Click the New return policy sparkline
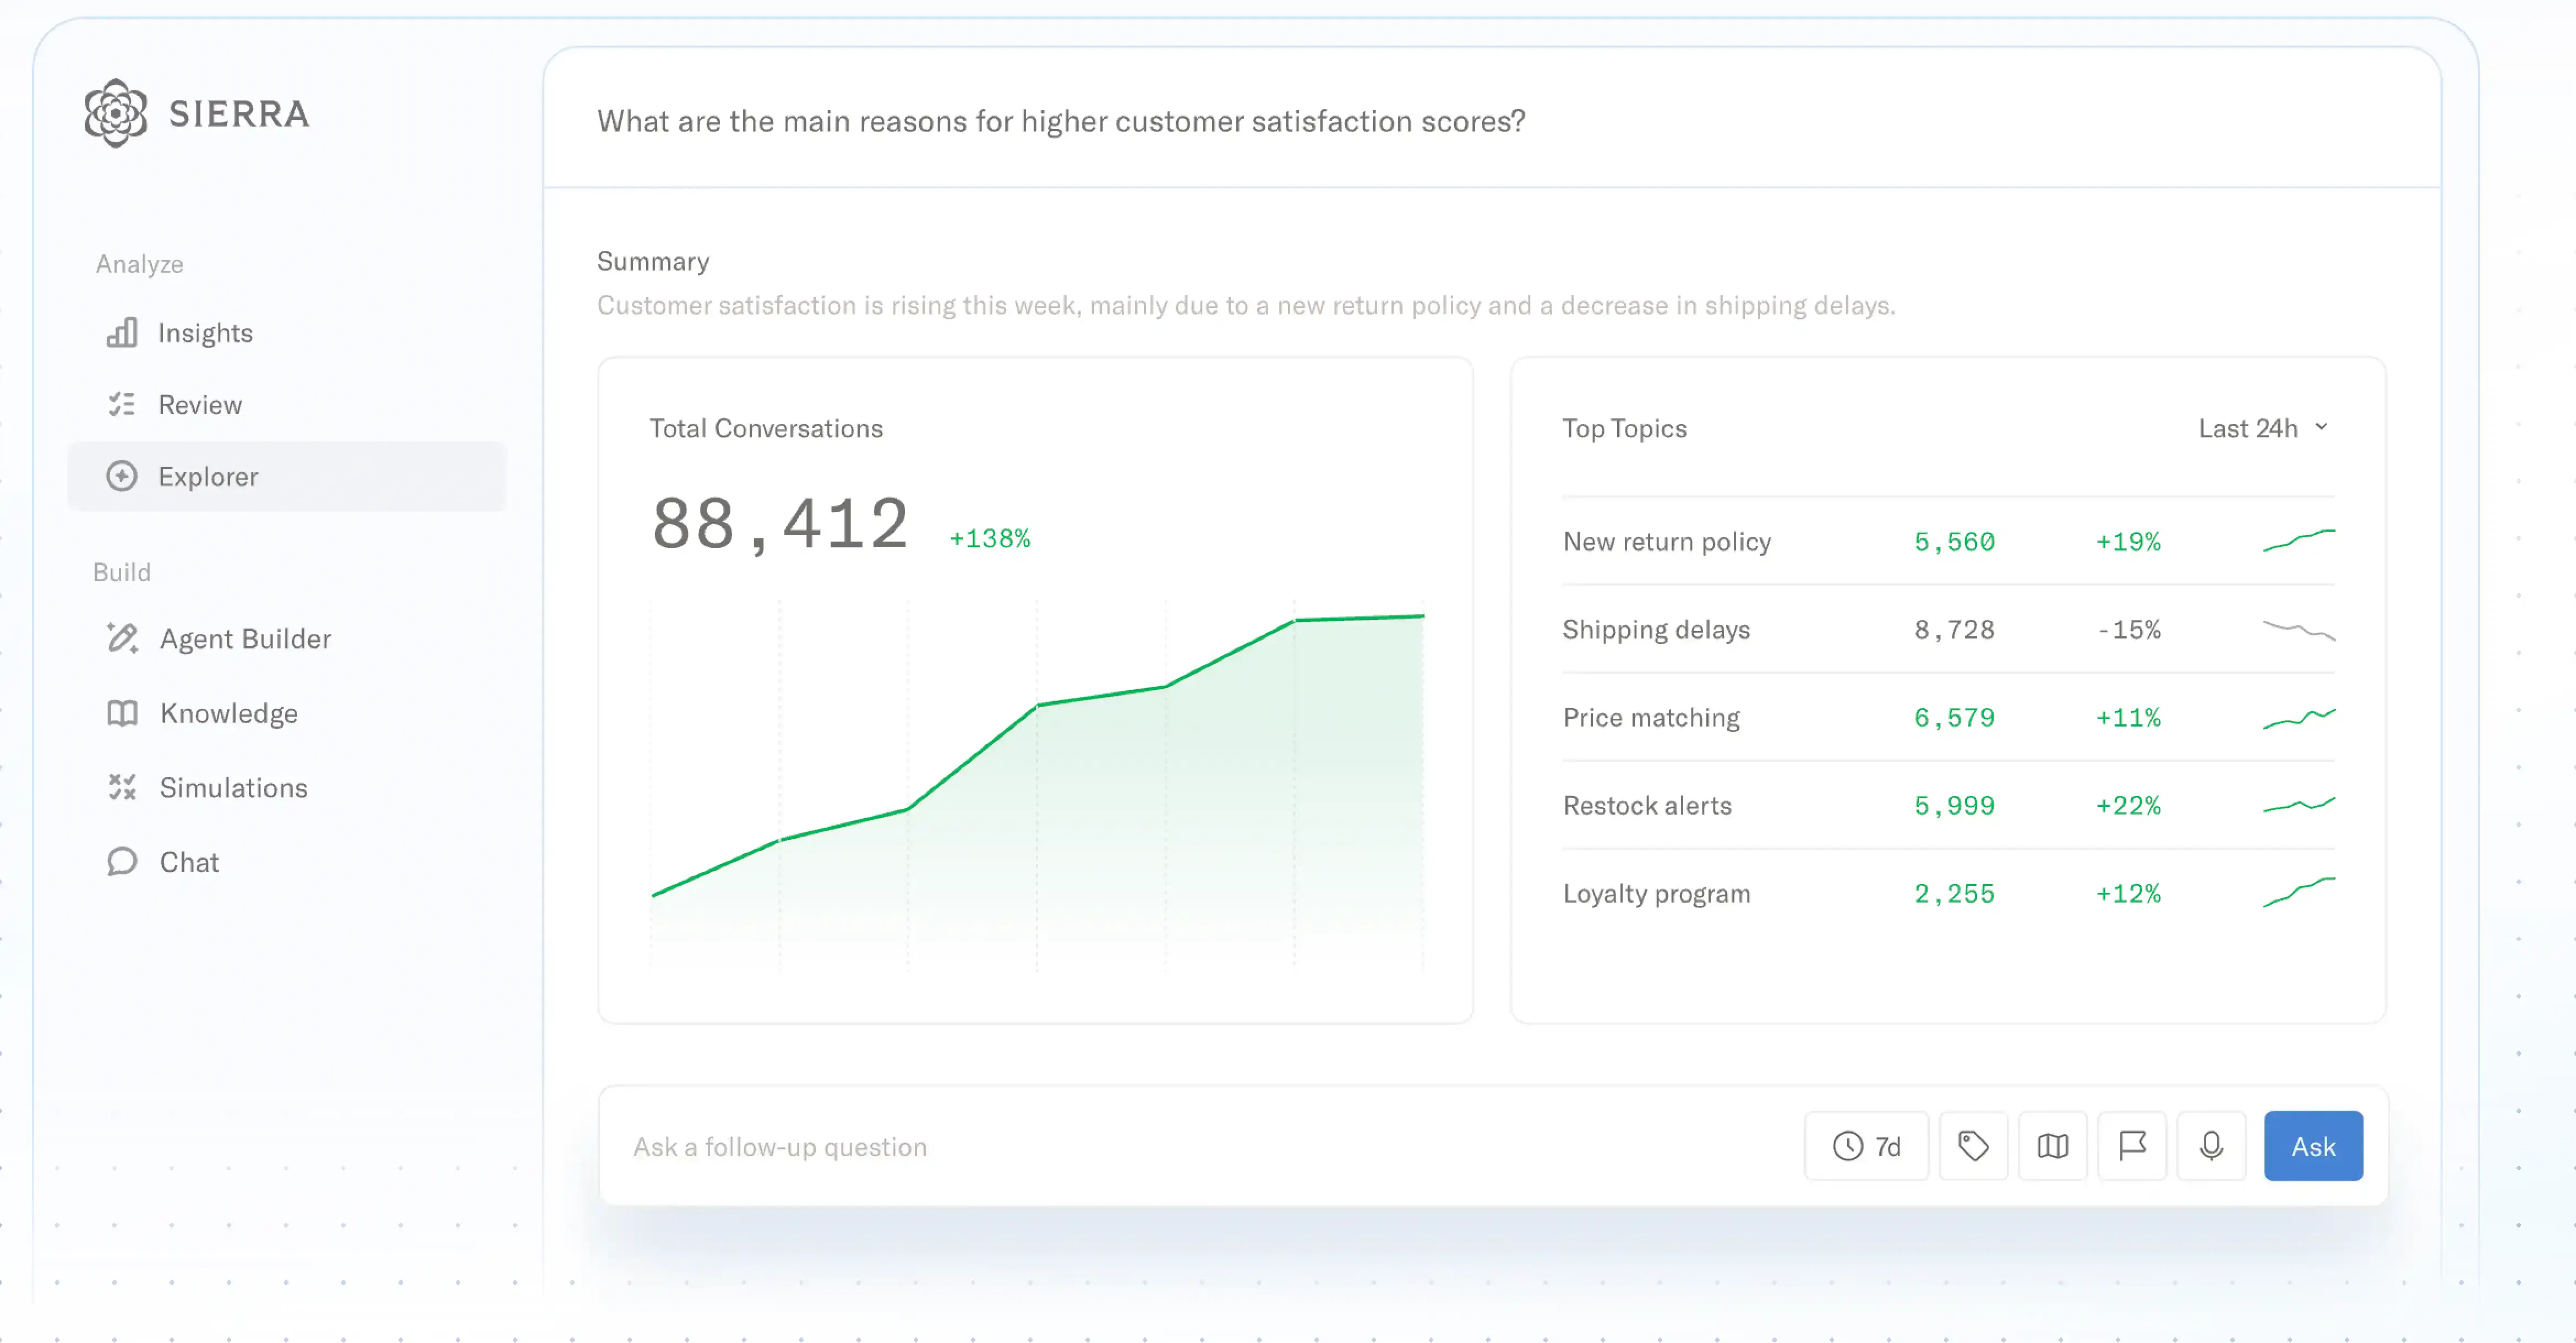Image resolution: width=2576 pixels, height=1343 pixels. [x=2299, y=540]
